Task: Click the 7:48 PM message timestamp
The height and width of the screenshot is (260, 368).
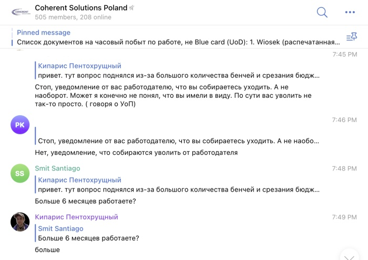Action: pos(344,168)
